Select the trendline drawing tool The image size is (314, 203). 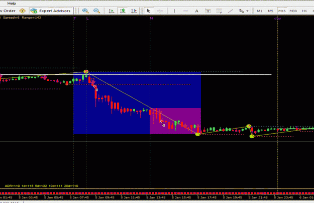coord(230,11)
